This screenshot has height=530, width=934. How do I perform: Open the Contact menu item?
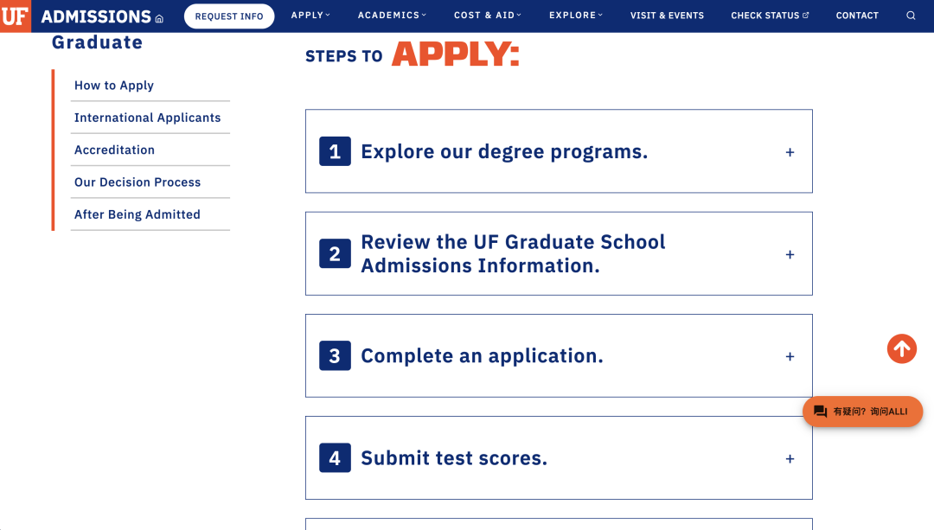click(x=857, y=16)
